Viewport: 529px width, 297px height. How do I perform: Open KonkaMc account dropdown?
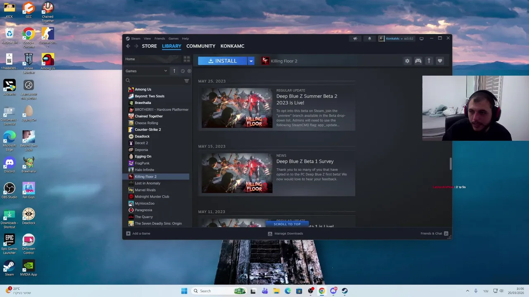coord(394,38)
